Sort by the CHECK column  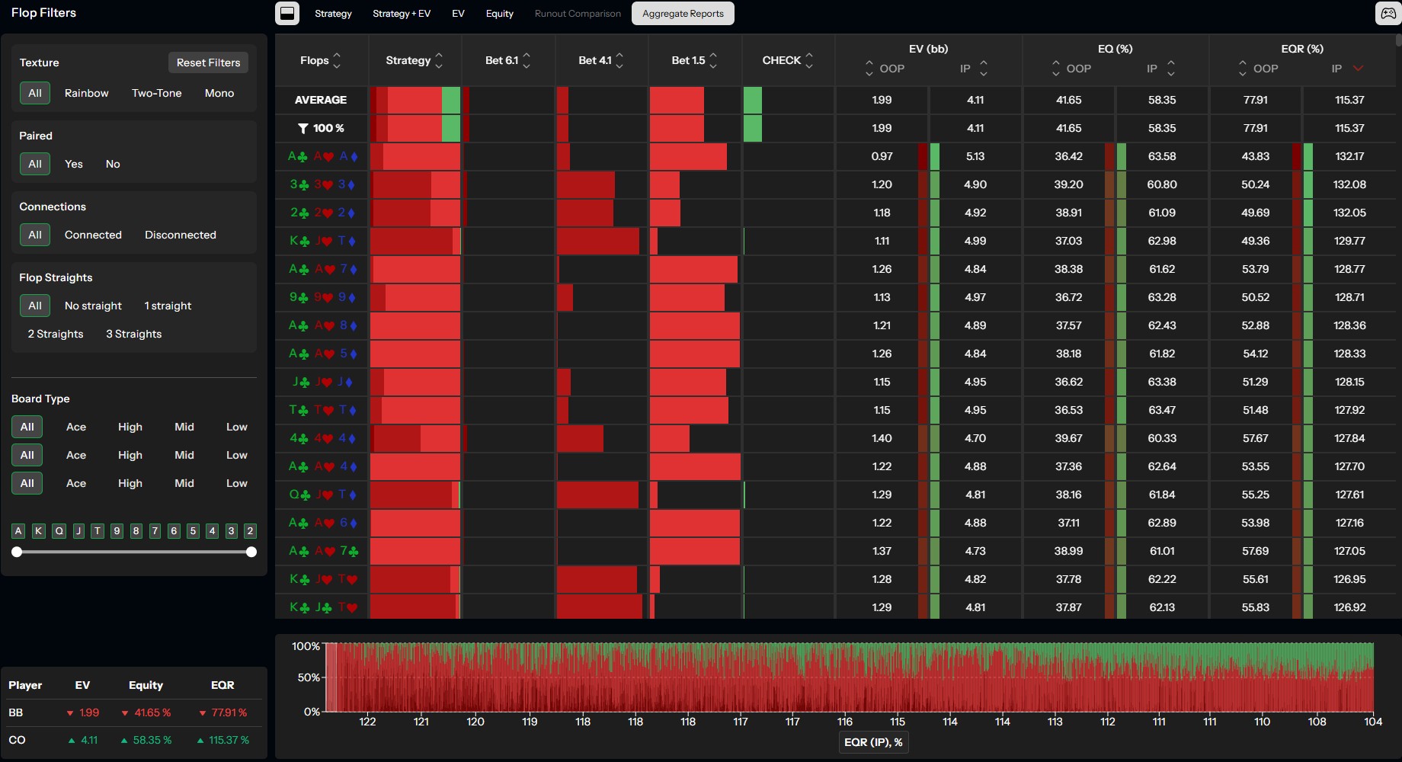click(x=809, y=60)
